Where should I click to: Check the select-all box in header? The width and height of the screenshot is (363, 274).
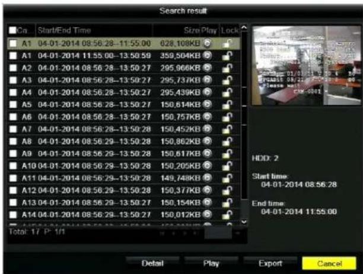click(x=12, y=30)
